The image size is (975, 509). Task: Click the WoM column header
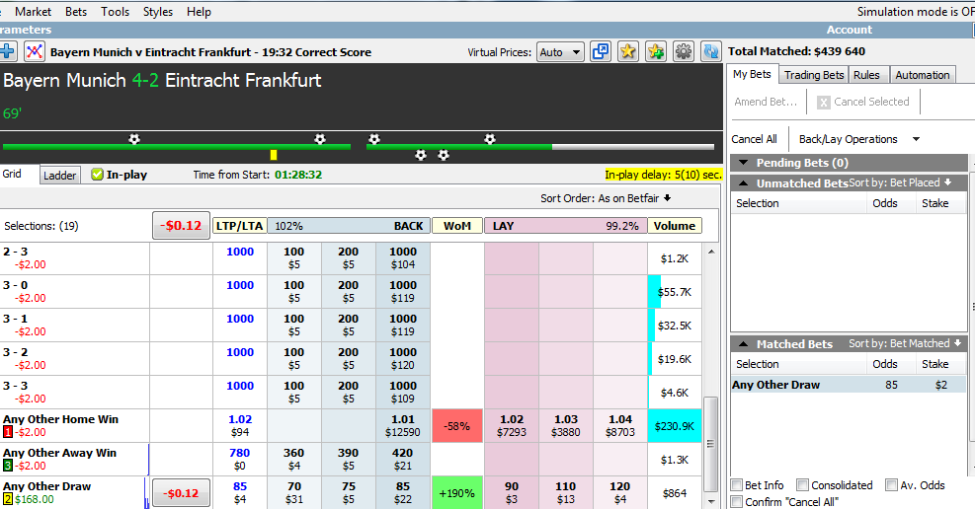pyautogui.click(x=457, y=226)
